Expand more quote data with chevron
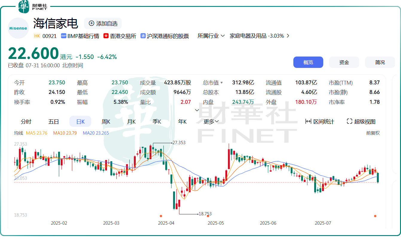 pyautogui.click(x=197, y=110)
